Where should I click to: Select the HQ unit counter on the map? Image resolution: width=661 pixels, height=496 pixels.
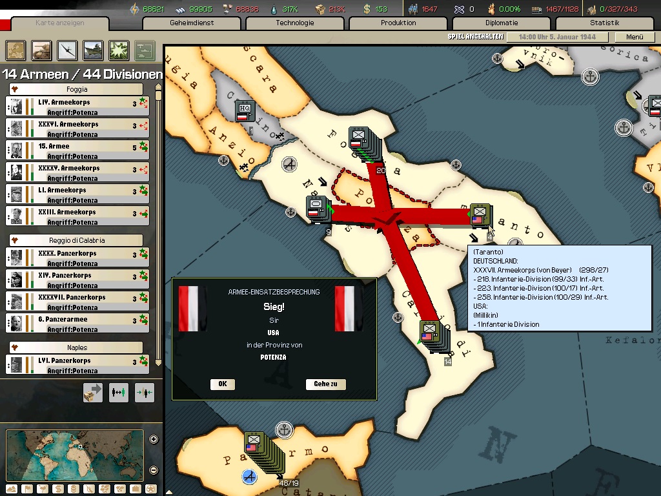(x=244, y=112)
